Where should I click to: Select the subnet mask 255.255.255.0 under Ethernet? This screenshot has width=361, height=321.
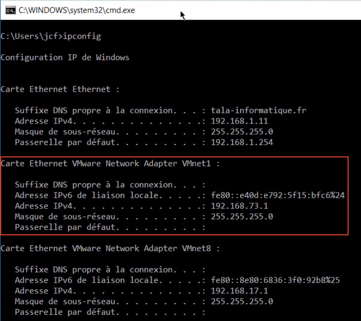[x=243, y=131]
